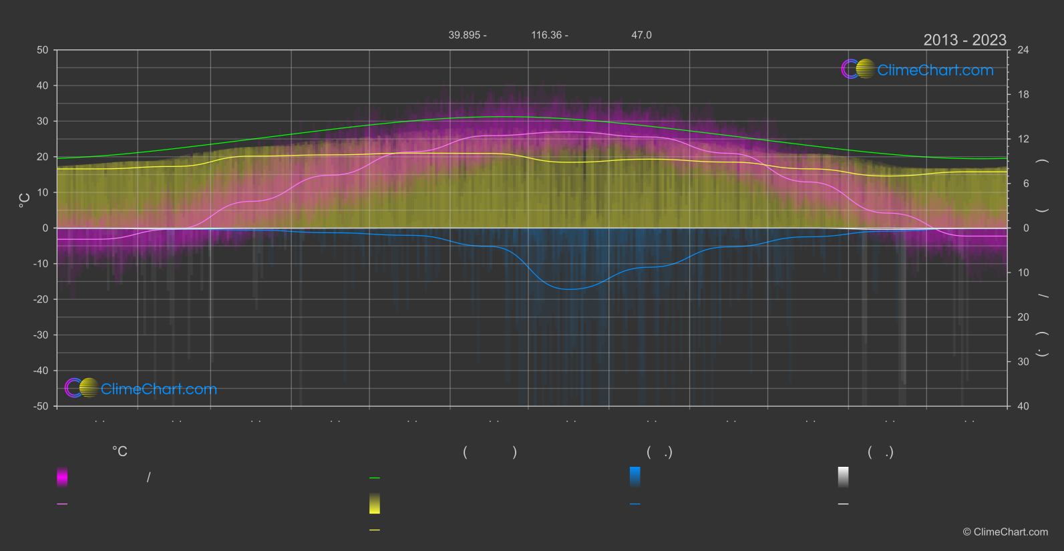Image resolution: width=1064 pixels, height=551 pixels.
Task: Click the 24 tick on right axis
Action: [x=1023, y=50]
